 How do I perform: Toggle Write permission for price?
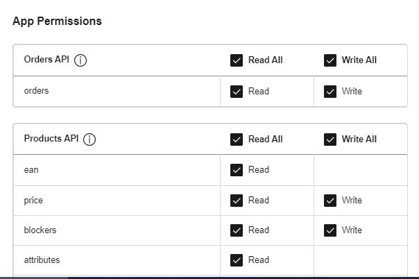330,201
